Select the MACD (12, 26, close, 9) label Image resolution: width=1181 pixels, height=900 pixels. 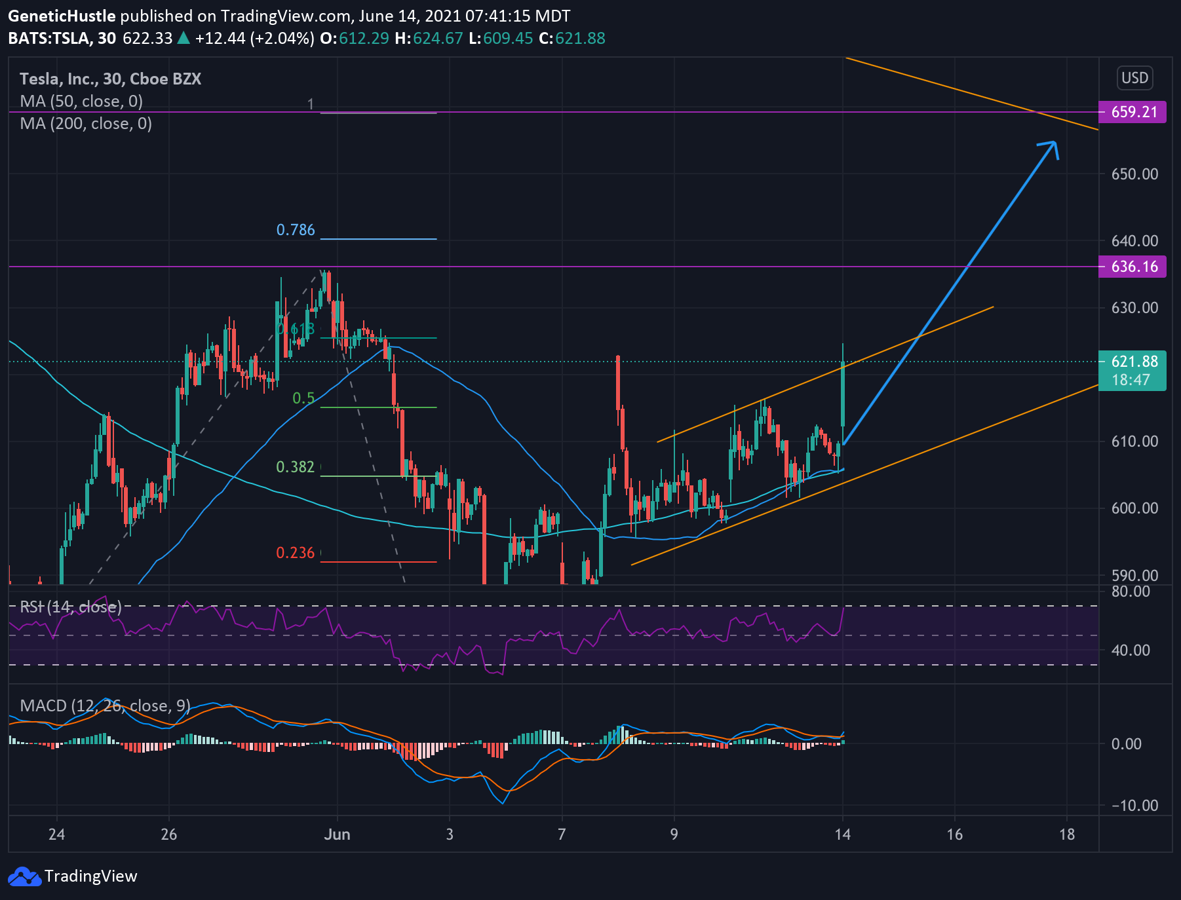tap(105, 705)
